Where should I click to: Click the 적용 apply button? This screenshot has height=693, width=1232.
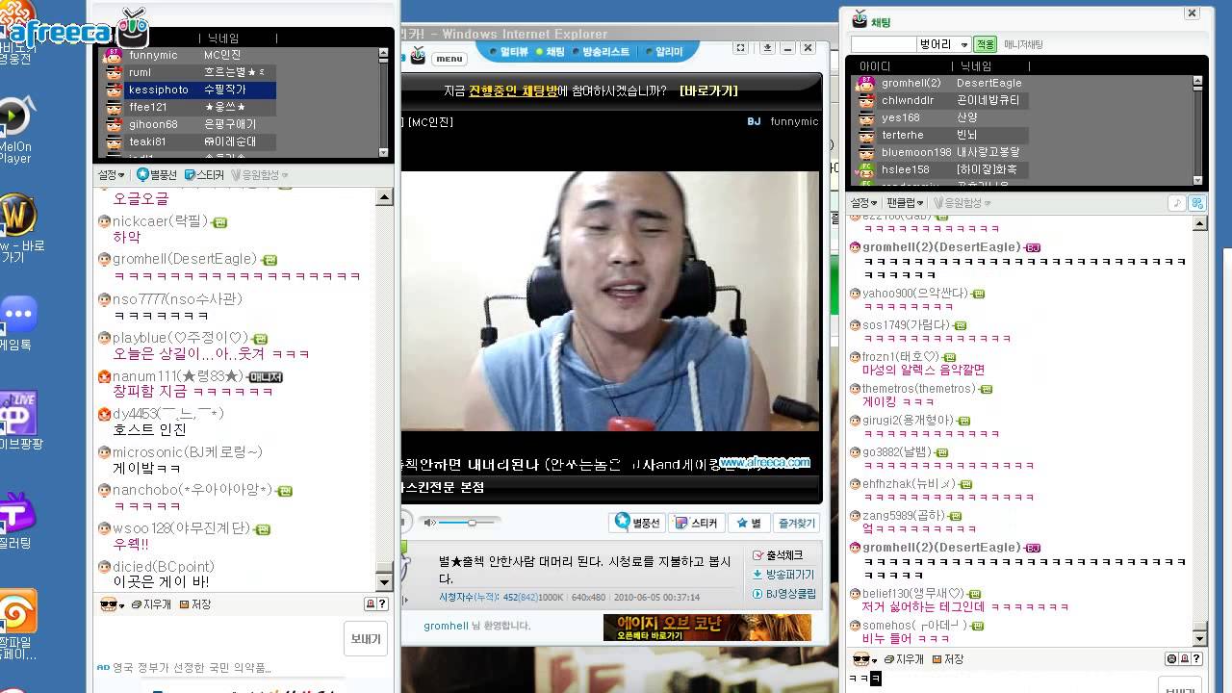985,44
